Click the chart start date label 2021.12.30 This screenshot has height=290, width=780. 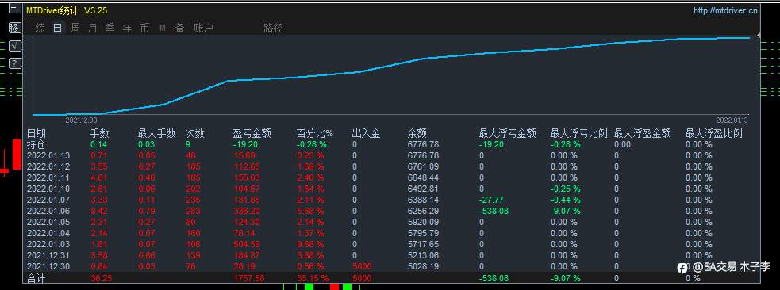point(81,120)
